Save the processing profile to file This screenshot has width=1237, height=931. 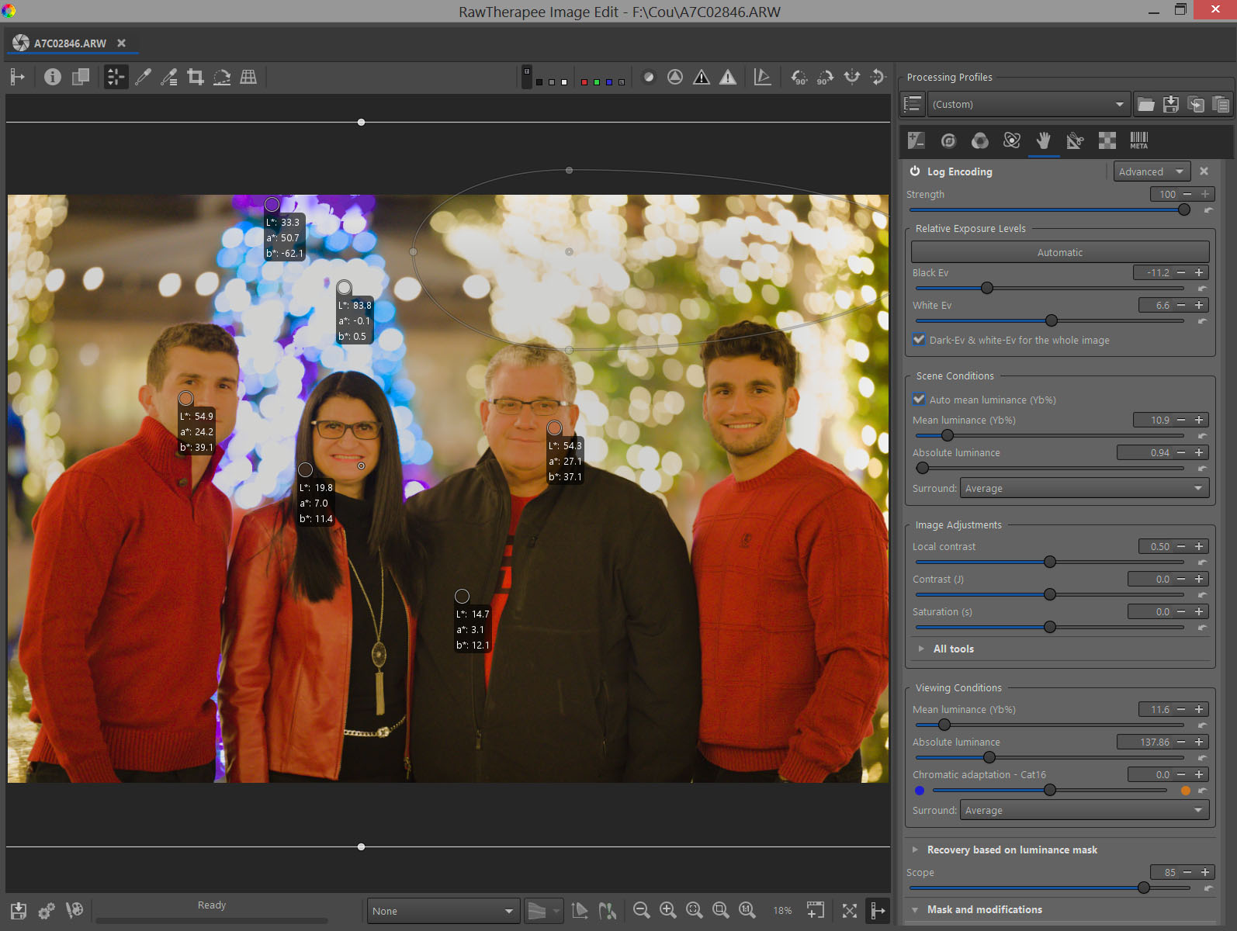pyautogui.click(x=1171, y=104)
